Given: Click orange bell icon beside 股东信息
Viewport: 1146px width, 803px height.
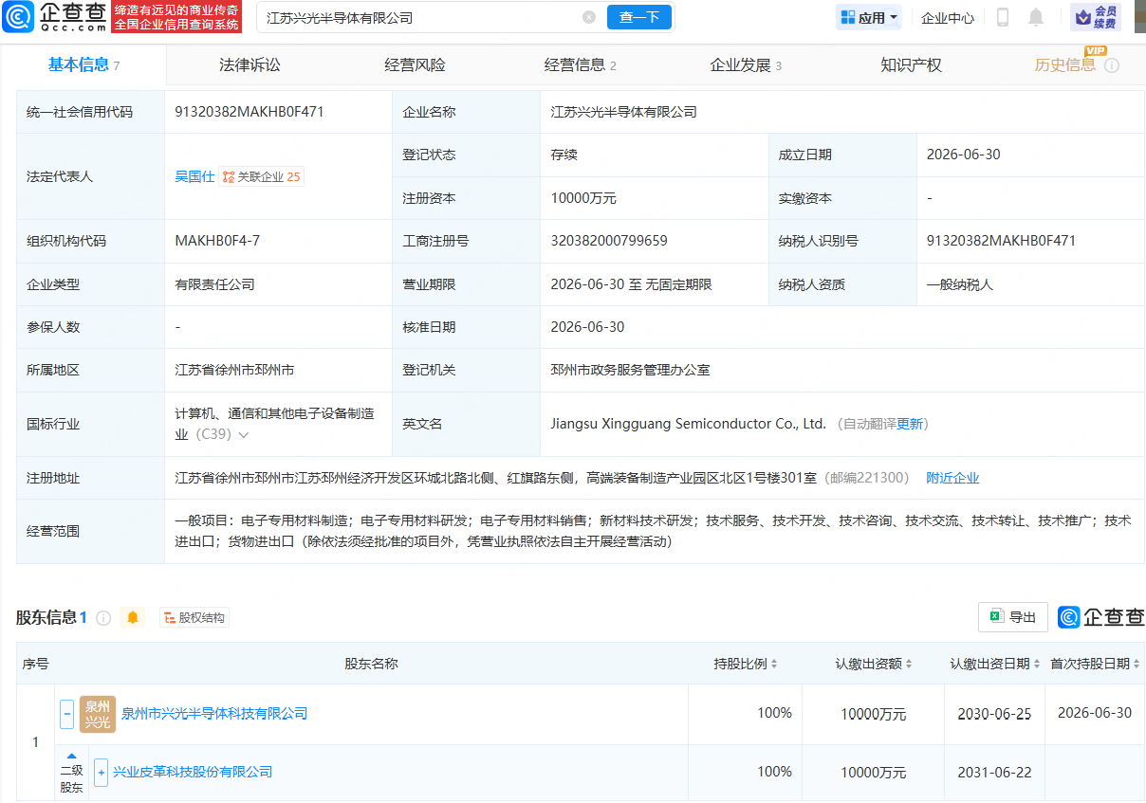Looking at the screenshot, I should [x=133, y=618].
